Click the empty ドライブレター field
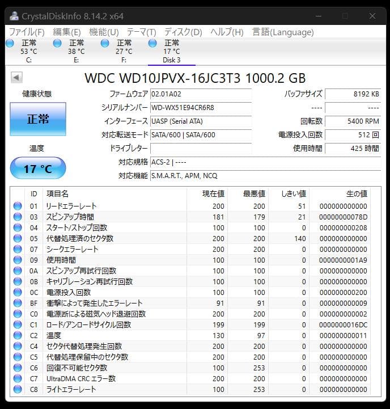The image size is (390, 409). pyautogui.click(x=201, y=148)
